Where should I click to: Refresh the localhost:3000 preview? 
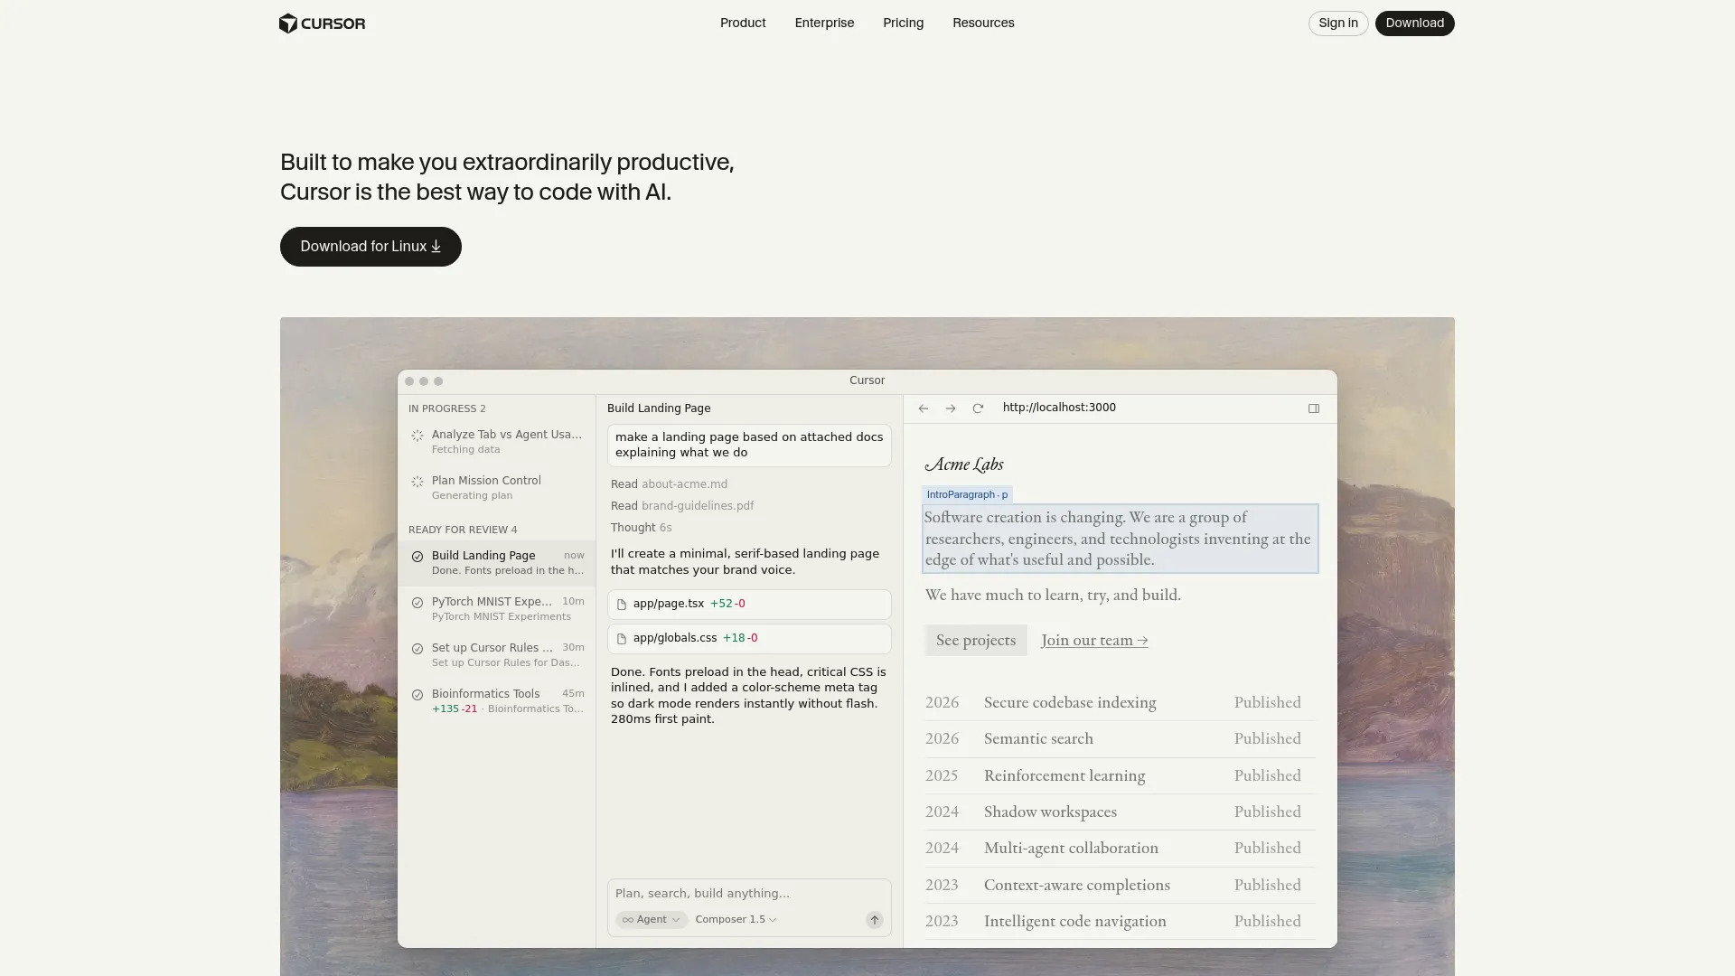[x=979, y=408]
